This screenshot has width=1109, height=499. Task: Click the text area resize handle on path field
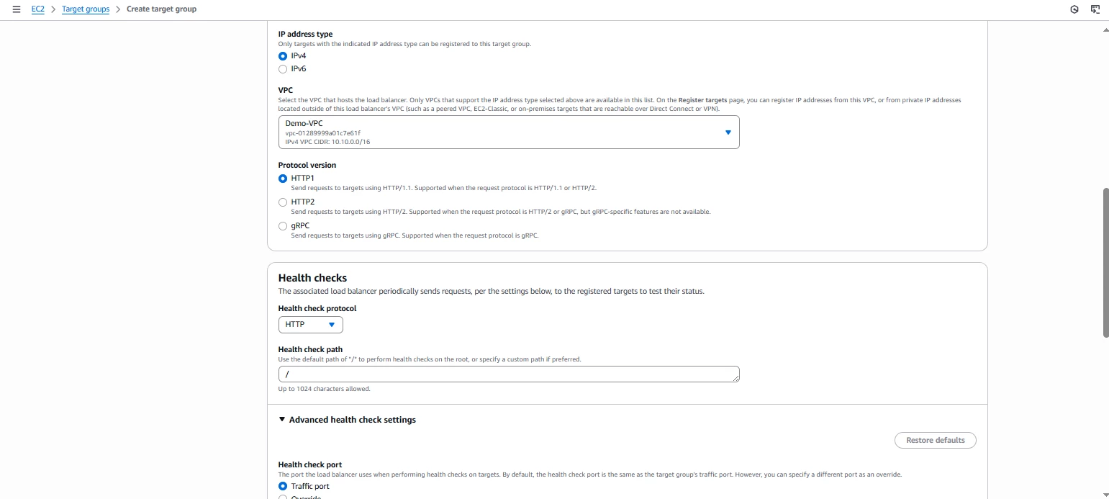click(735, 378)
